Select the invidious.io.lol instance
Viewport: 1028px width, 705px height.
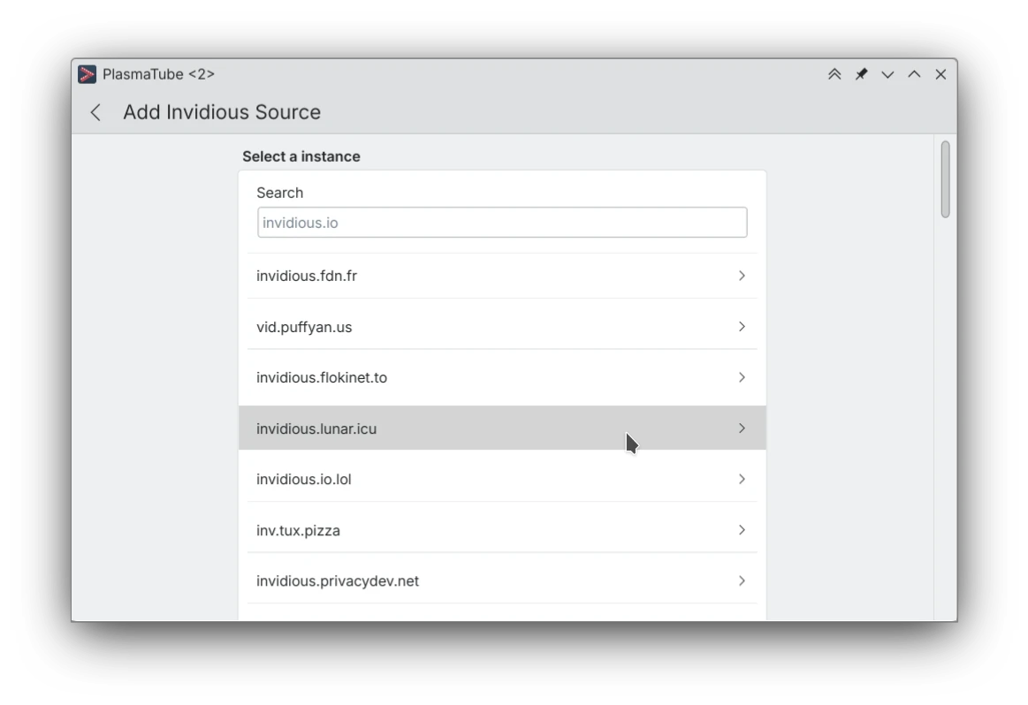tap(502, 479)
